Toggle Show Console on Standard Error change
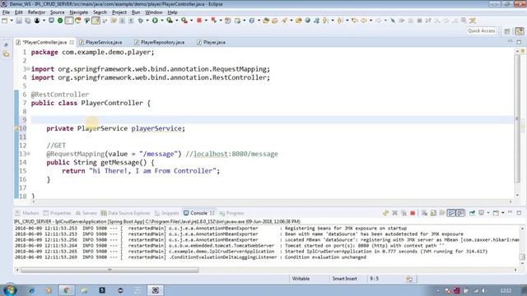Image resolution: width=527 pixels, height=296 pixels. 460,213
